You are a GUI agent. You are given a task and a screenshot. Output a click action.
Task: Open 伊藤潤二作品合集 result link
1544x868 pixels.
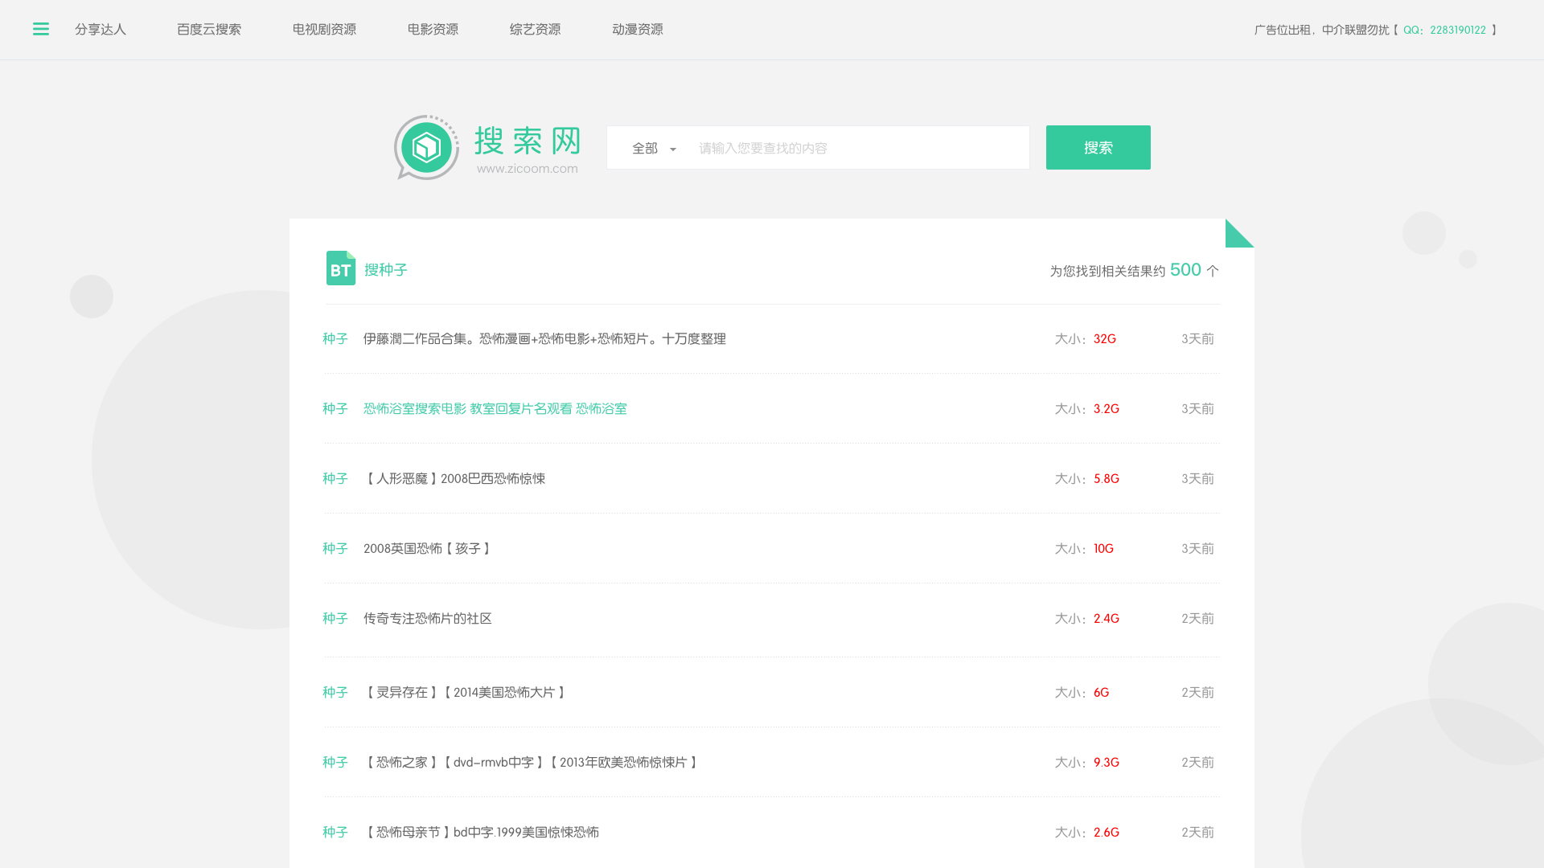[544, 339]
